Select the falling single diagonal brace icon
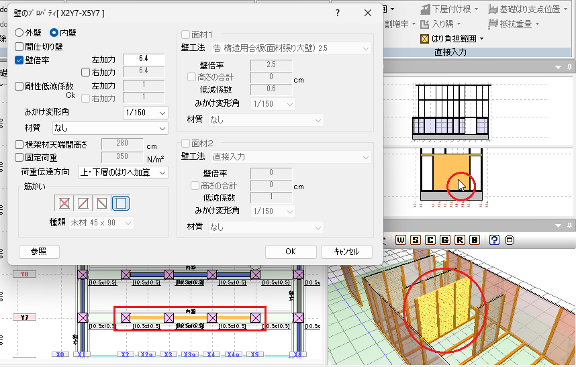This screenshot has width=576, height=367. pyautogui.click(x=102, y=203)
